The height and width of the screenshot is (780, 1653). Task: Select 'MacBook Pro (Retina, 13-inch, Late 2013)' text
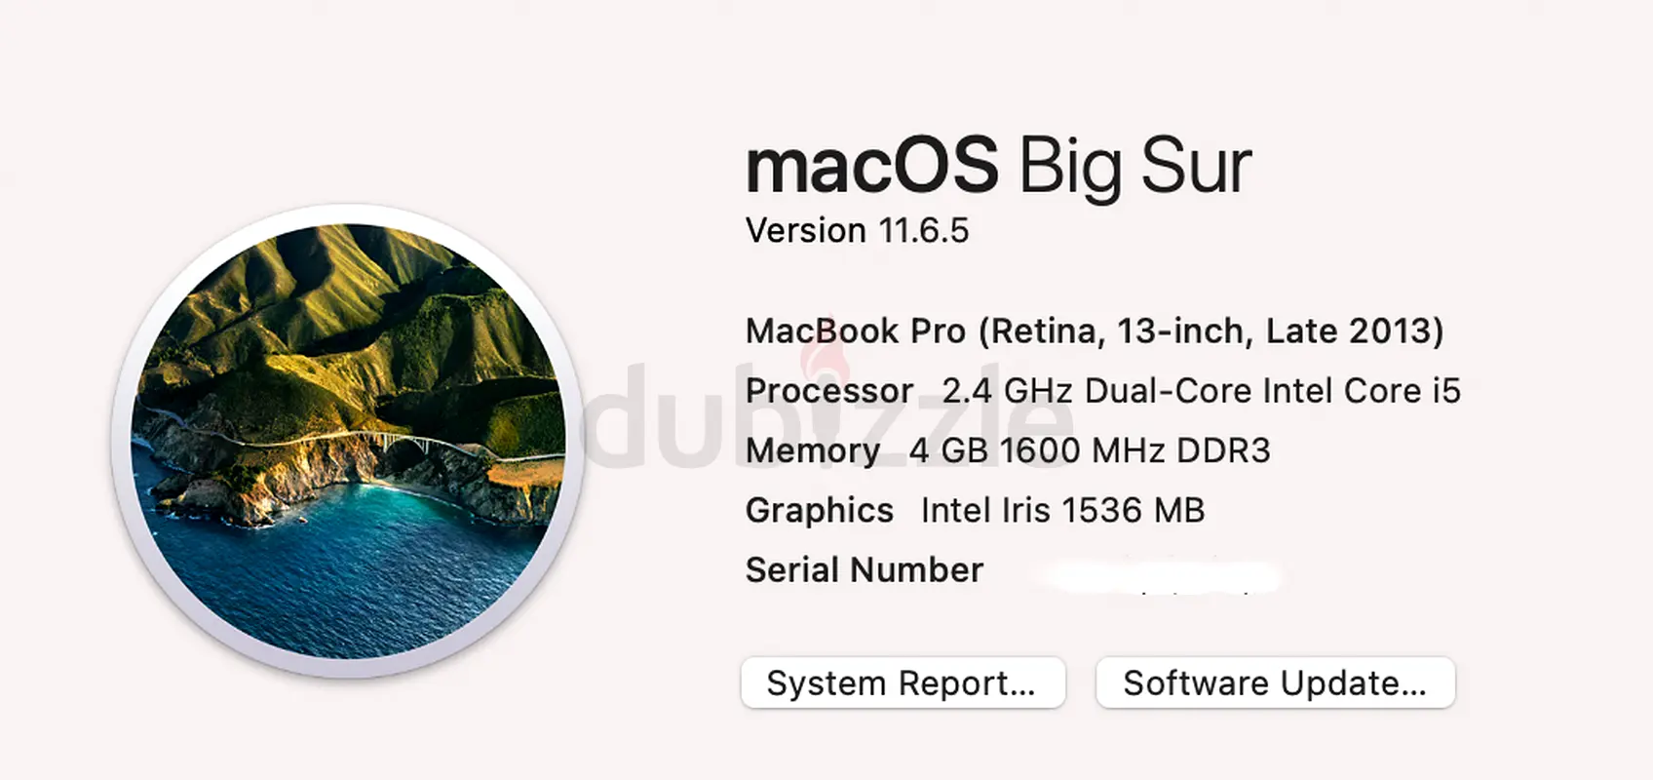pos(1094,331)
